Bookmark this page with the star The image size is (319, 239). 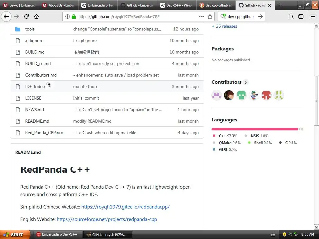coord(210,17)
